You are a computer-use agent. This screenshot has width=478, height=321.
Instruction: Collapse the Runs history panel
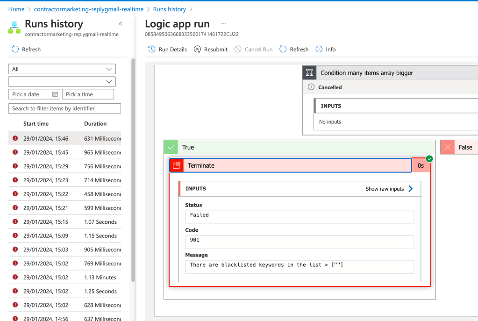pyautogui.click(x=121, y=24)
